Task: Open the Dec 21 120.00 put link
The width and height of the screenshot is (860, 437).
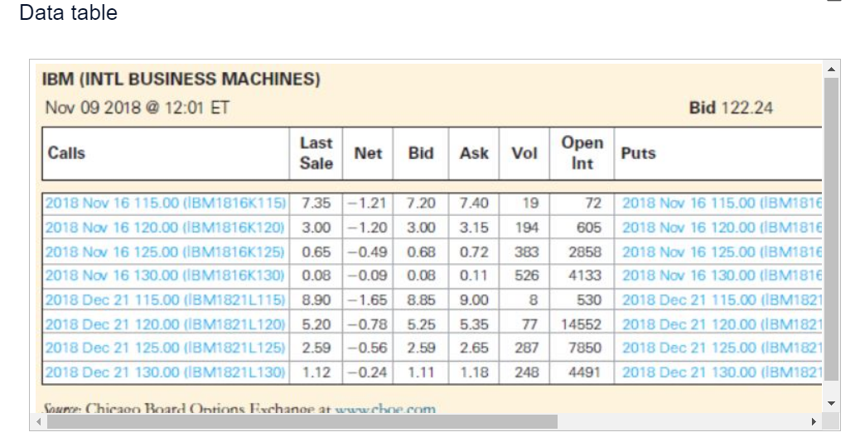Action: coord(722,324)
